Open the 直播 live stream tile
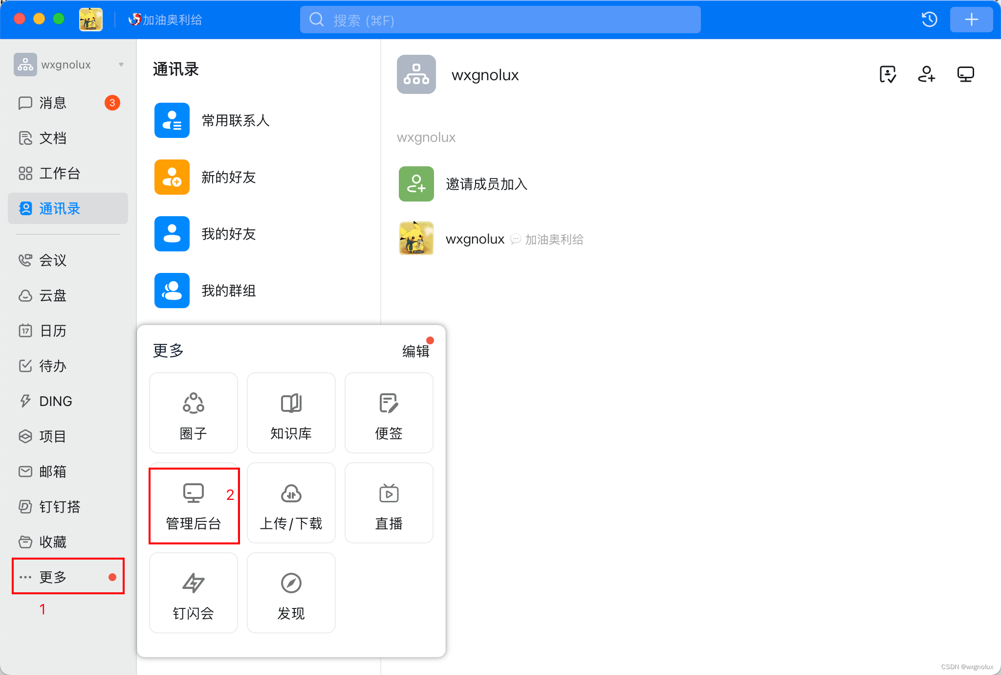Image resolution: width=1001 pixels, height=675 pixels. 389,503
